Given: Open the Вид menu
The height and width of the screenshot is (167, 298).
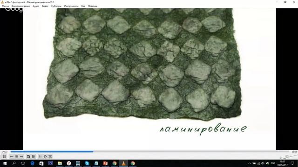Looking at the screenshot, I should point(83,6).
